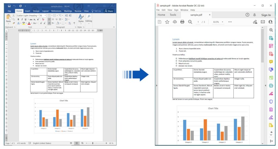
Task: Open the Window menu in Acrobat Reader
Action: coord(184,10)
